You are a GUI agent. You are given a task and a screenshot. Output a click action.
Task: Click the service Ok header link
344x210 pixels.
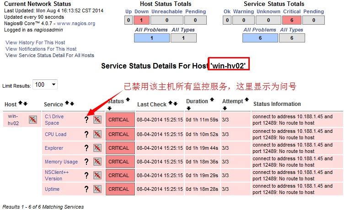coord(227,11)
